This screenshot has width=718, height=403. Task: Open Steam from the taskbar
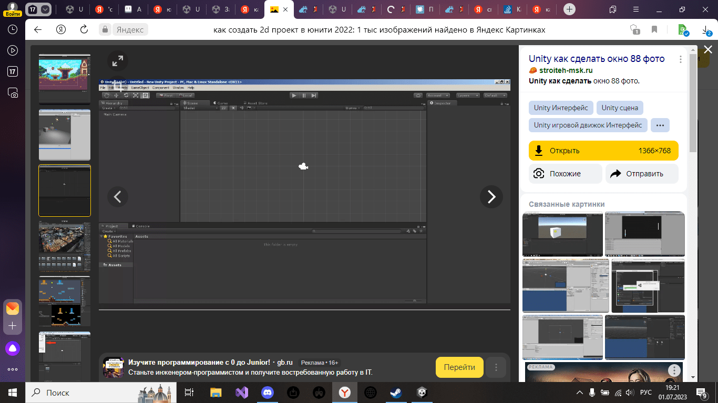[x=396, y=393]
